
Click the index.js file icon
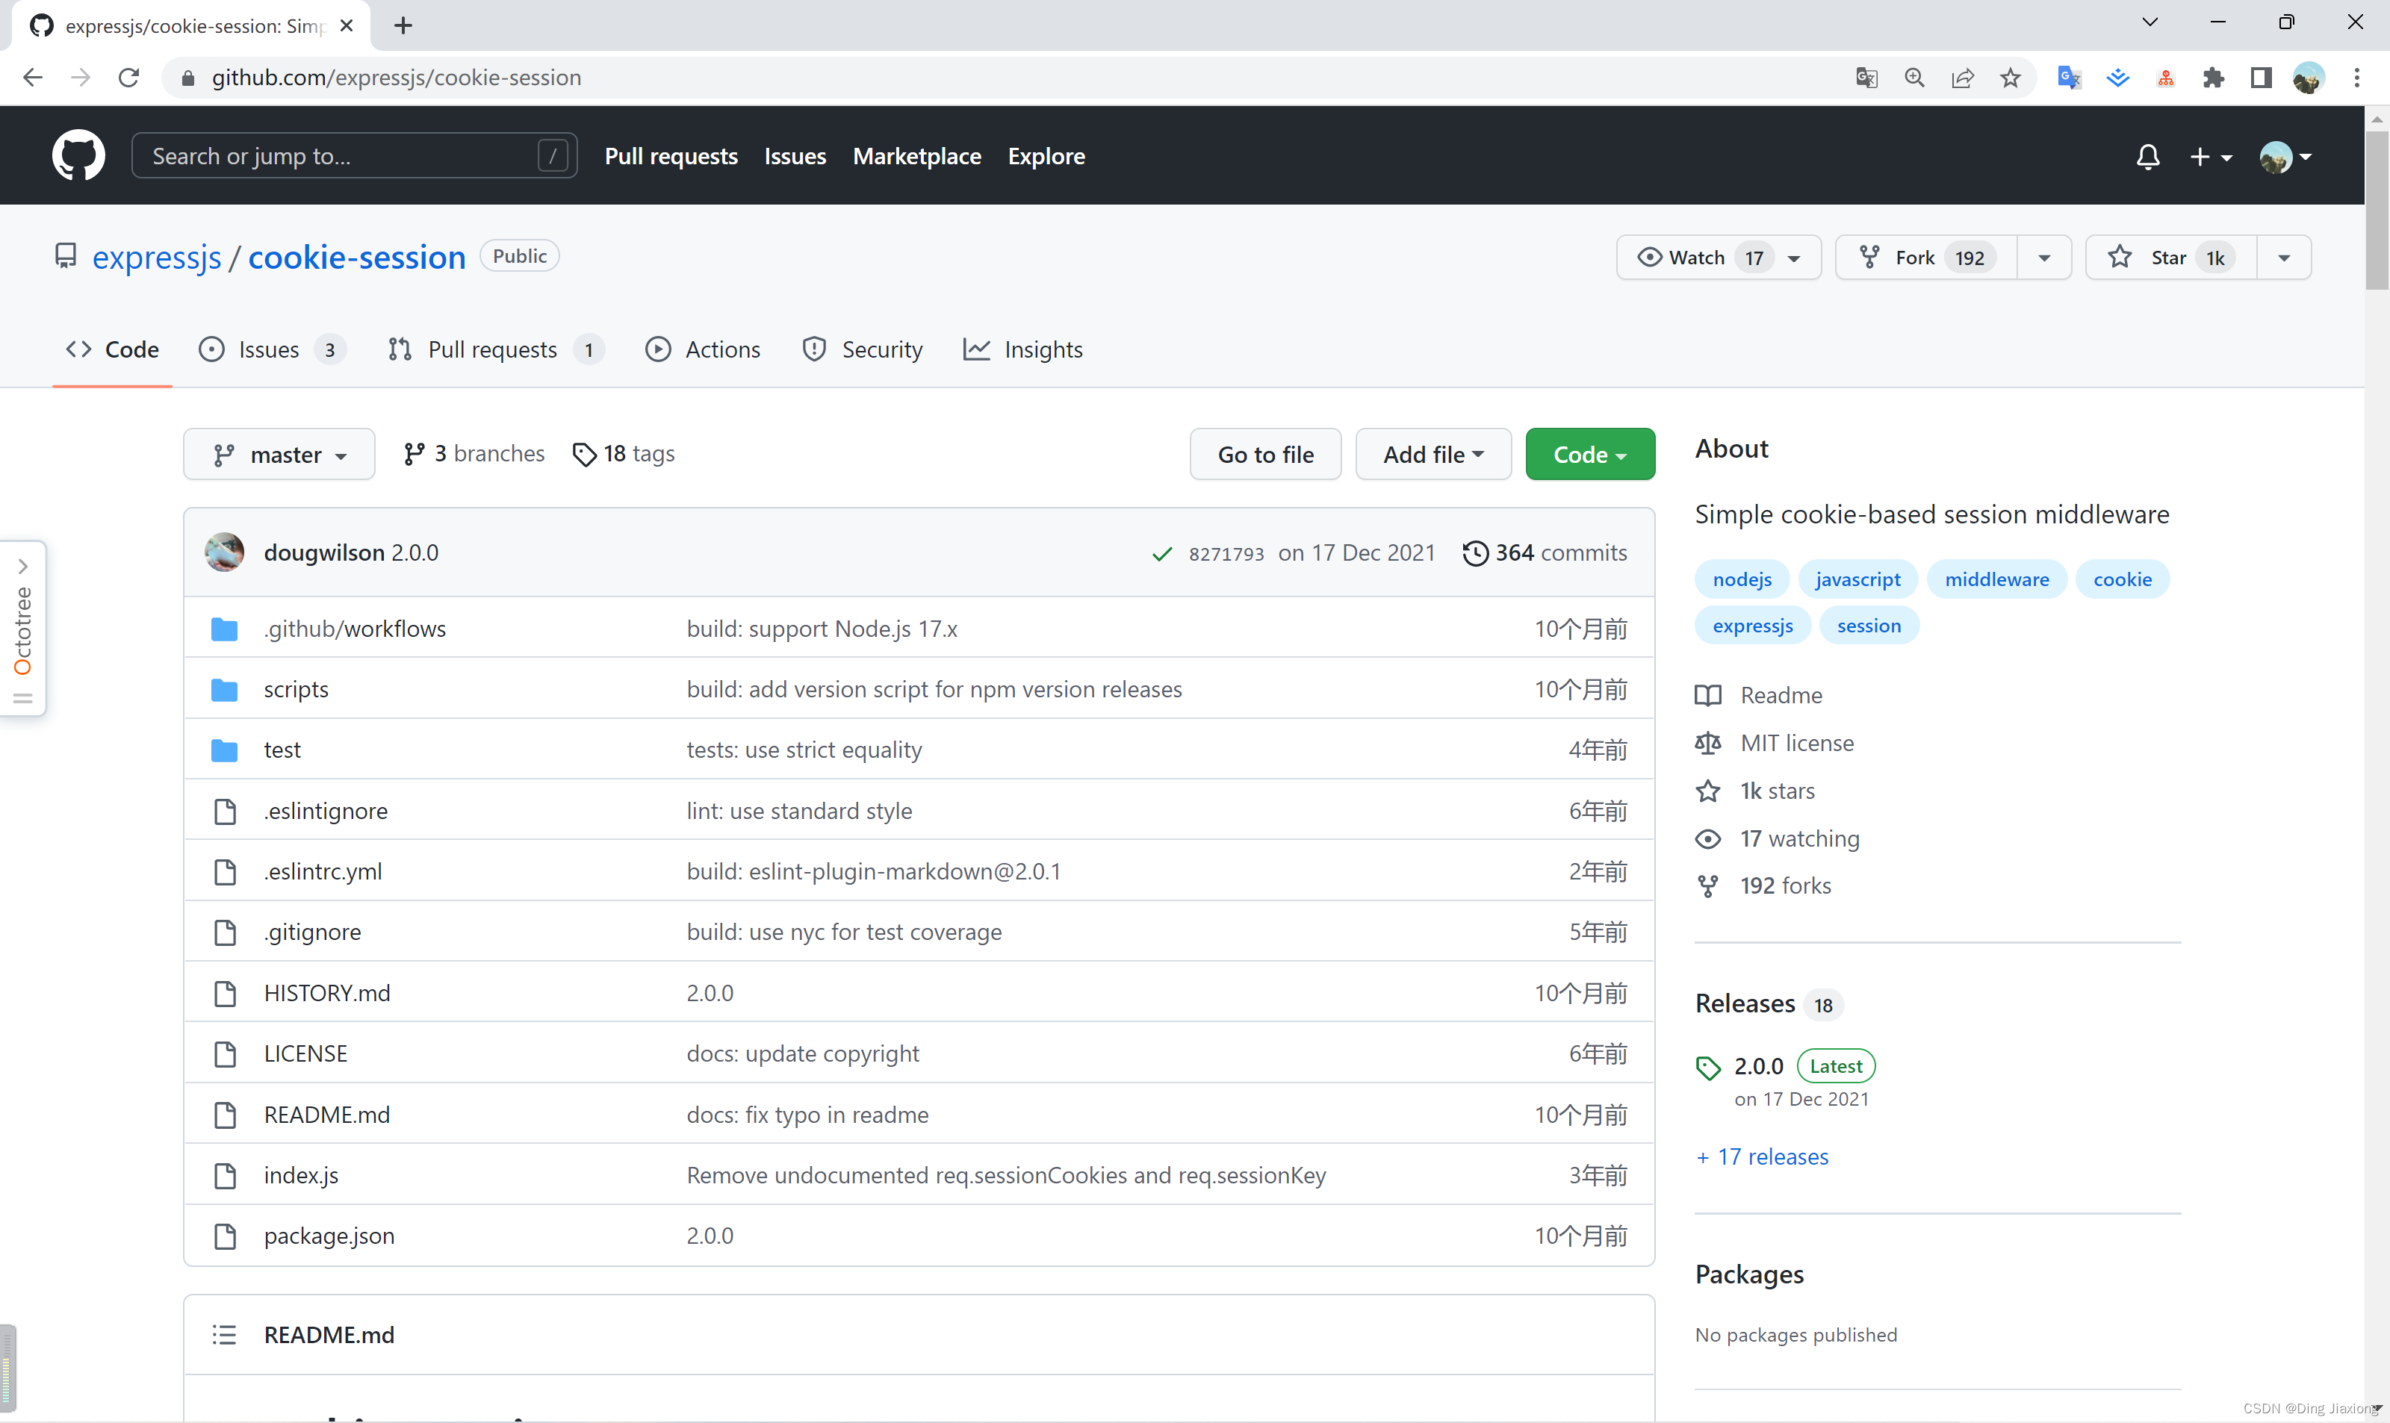coord(224,1176)
